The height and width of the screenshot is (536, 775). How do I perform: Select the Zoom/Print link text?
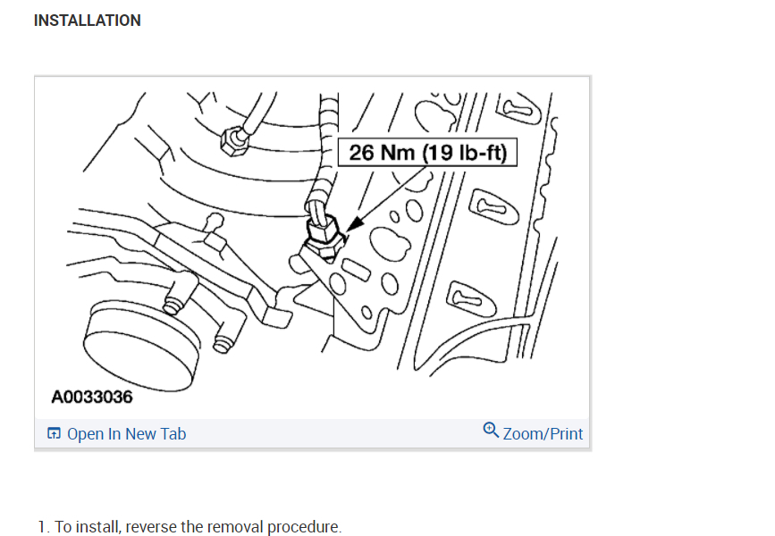[x=543, y=434]
